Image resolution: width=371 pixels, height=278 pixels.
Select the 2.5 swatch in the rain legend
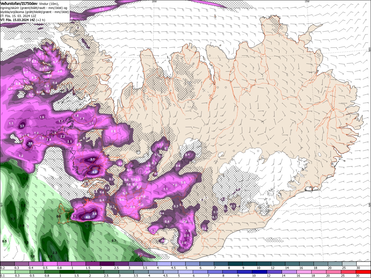pos(111,272)
